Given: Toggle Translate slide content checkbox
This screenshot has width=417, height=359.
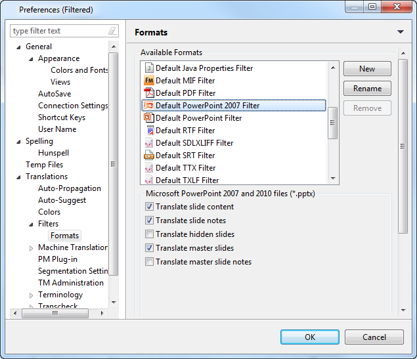Looking at the screenshot, I should coord(149,207).
